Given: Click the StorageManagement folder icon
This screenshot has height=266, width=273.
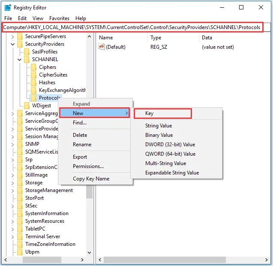Looking at the screenshot, I should click(20, 190).
